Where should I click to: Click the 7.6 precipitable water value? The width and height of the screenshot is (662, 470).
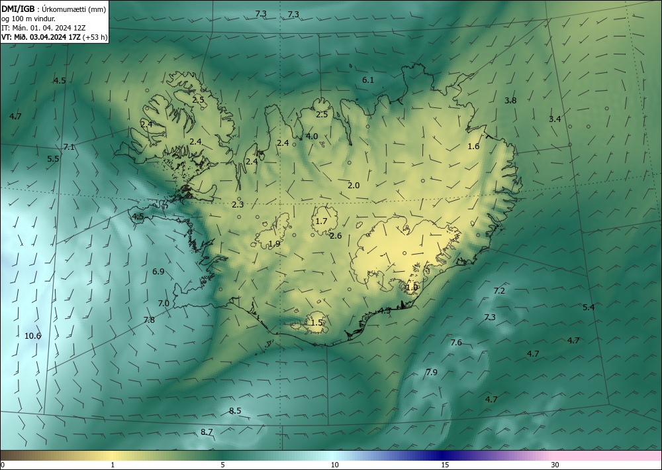click(x=456, y=343)
